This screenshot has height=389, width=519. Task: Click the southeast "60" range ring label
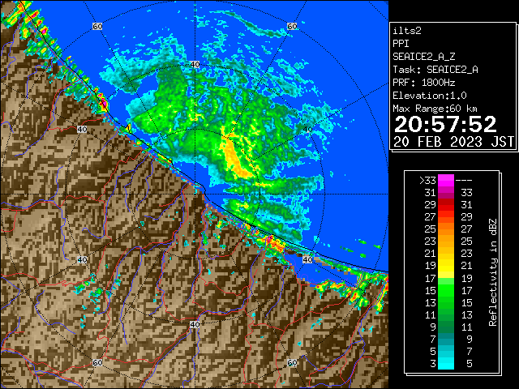[x=292, y=362]
